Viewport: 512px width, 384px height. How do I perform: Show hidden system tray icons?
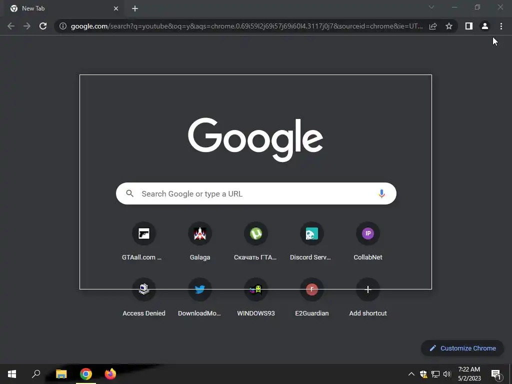(x=411, y=374)
